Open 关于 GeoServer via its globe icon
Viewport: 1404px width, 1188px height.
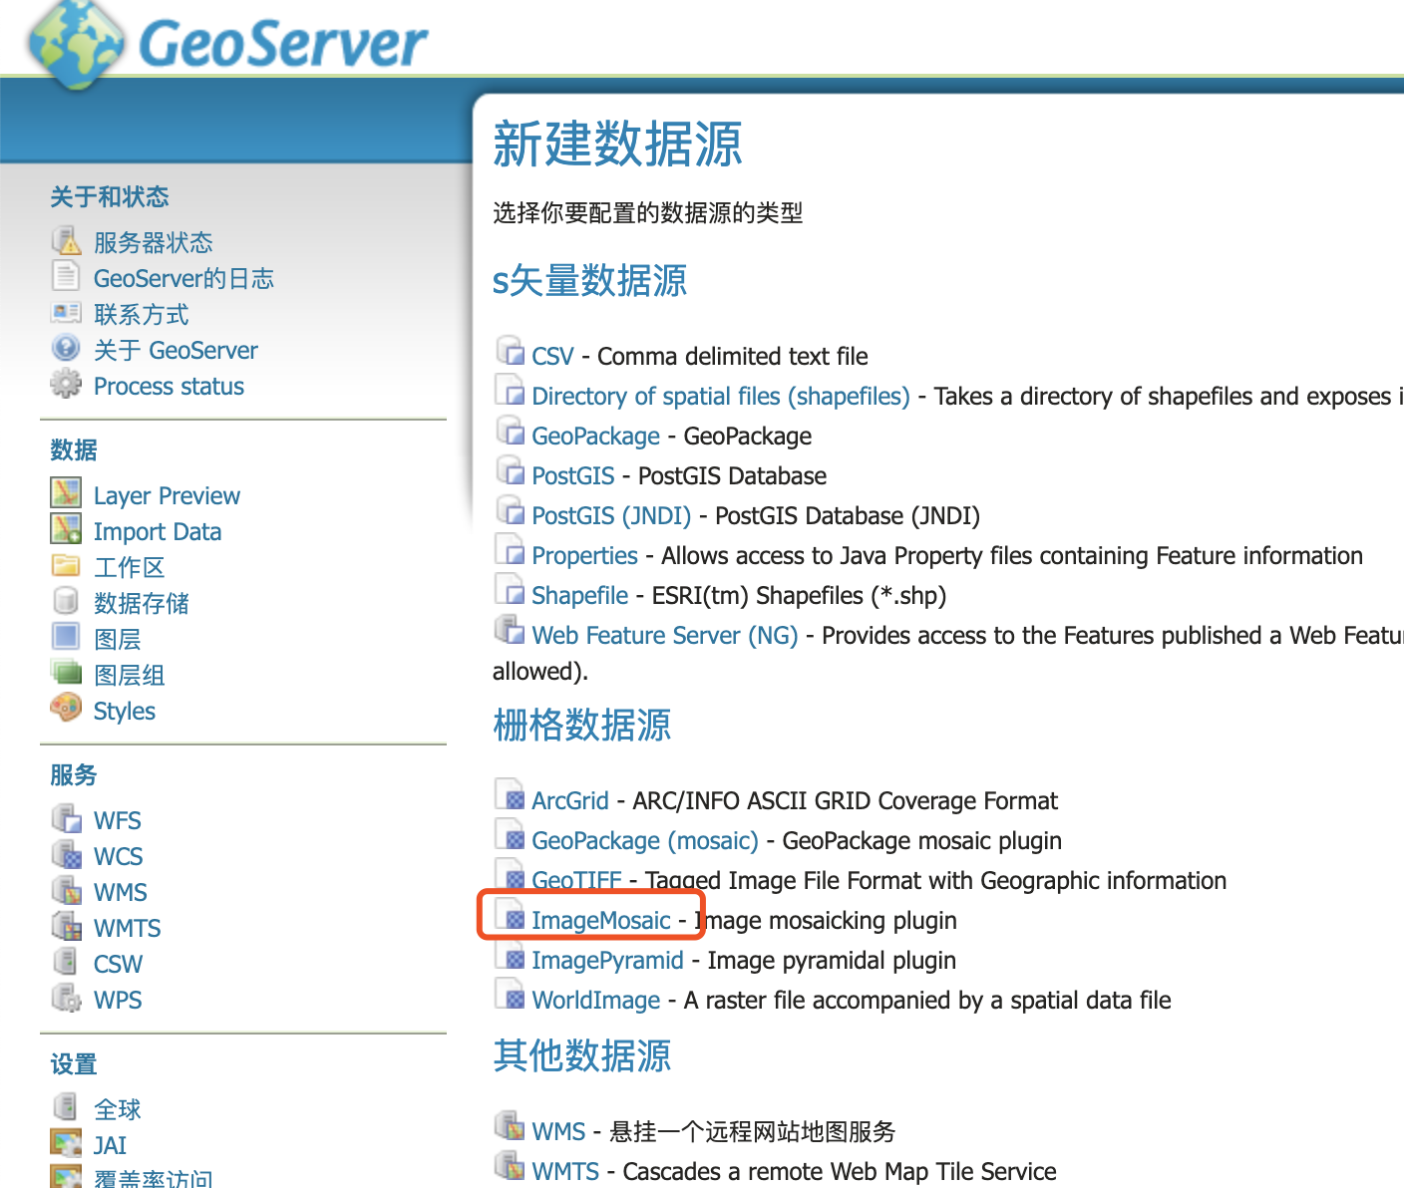(x=65, y=349)
